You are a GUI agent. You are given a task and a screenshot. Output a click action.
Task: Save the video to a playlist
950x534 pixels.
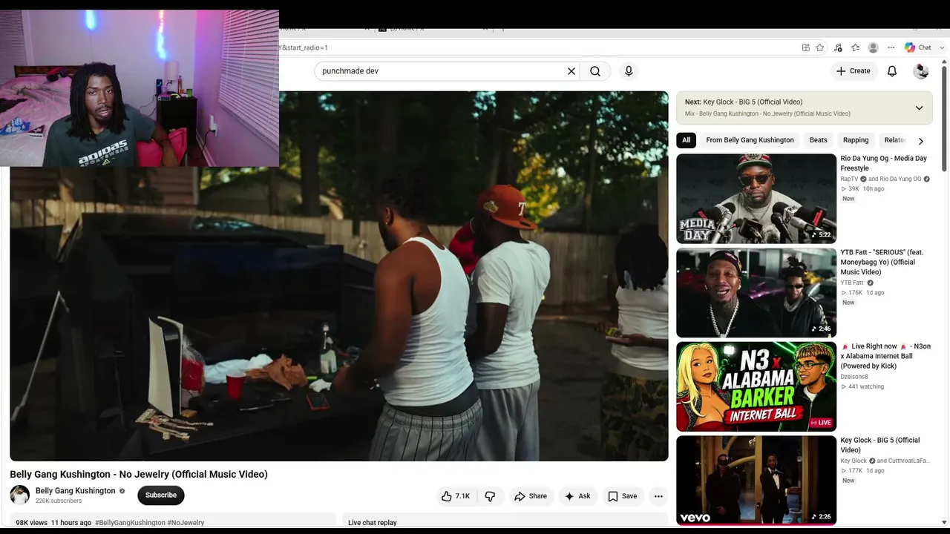(x=623, y=496)
